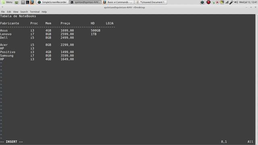The image size is (258, 145).
Task: Switch to SimpleScreenRecorder taskbar window
Action: click(52, 2)
